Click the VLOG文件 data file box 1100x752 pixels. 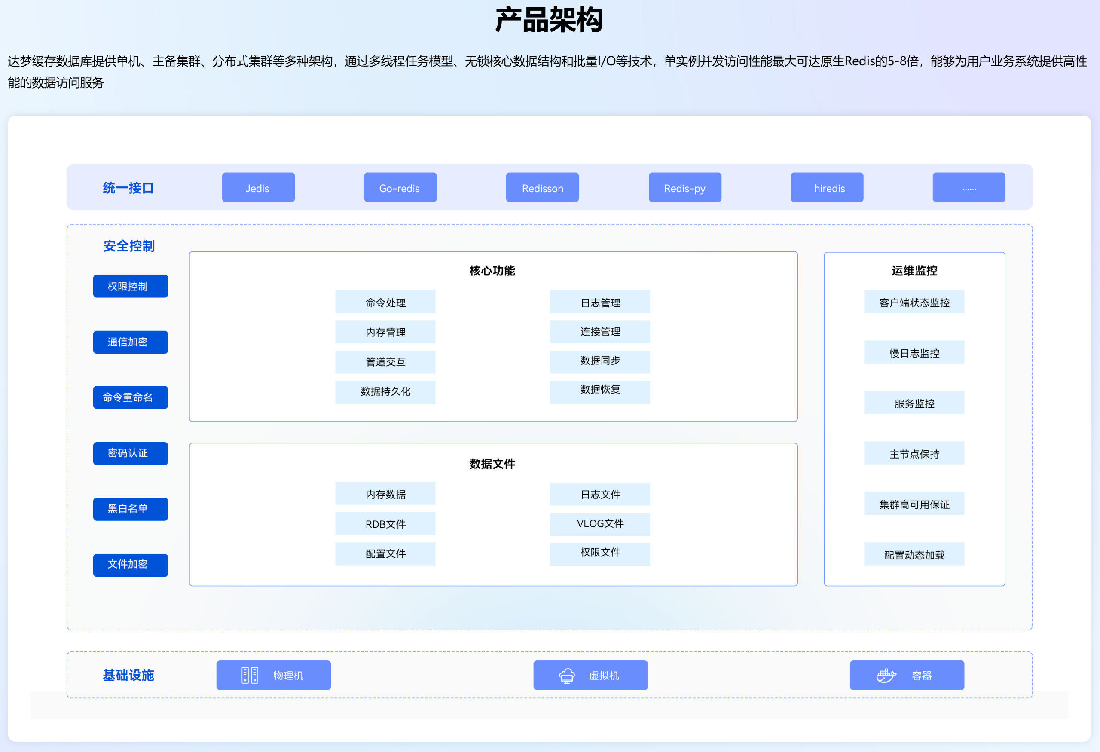(x=600, y=524)
